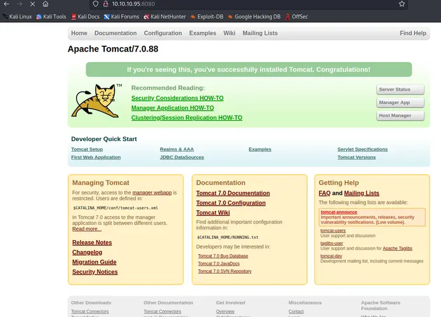Viewport: 441px width, 317px height.
Task: Open the Kali Docs bookmark
Action: (85, 17)
